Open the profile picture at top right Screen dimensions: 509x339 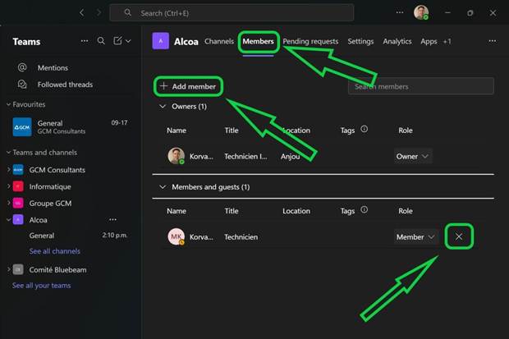tap(421, 12)
